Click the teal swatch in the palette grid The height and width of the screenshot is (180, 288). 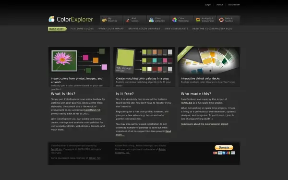(155, 60)
